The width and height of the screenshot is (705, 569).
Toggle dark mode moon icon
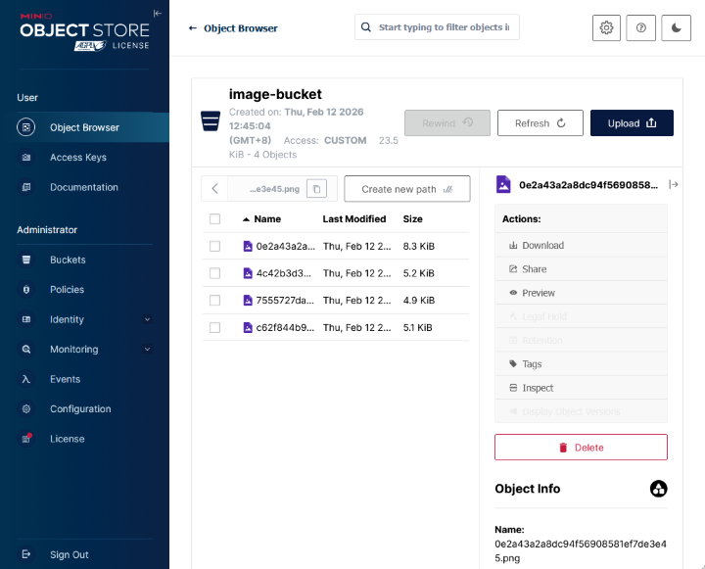coord(676,28)
